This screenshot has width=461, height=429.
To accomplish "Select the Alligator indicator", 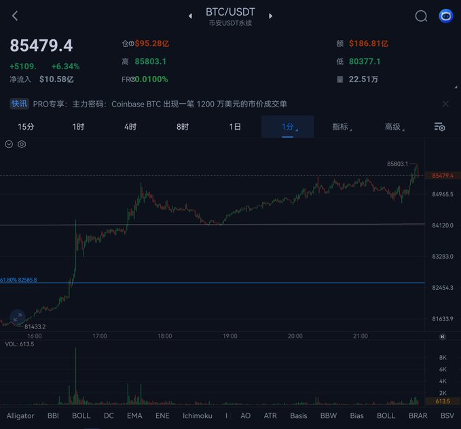I will (20, 415).
